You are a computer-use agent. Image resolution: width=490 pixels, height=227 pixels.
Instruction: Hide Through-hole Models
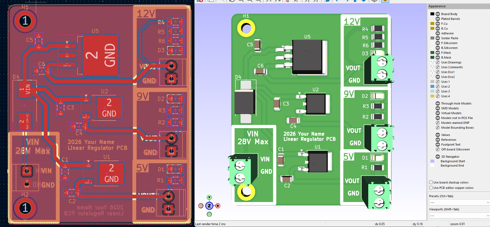pyautogui.click(x=438, y=103)
